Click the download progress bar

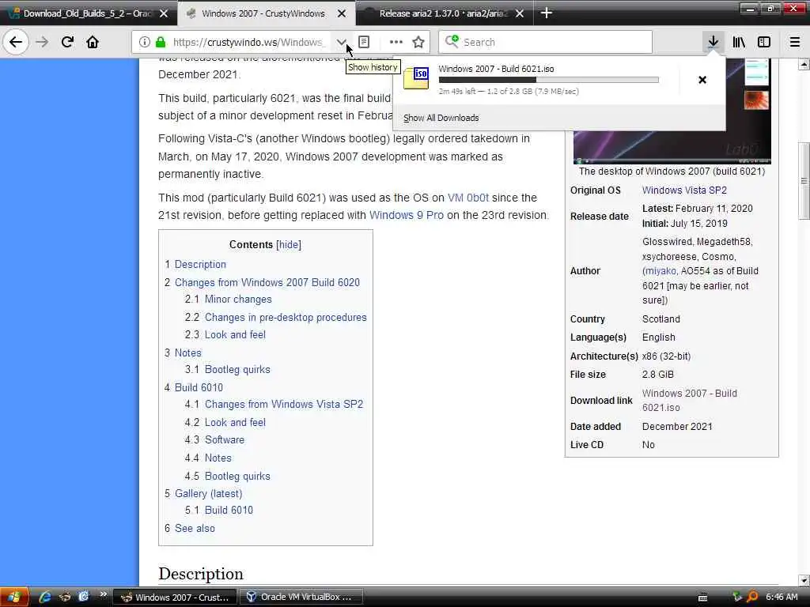click(549, 80)
